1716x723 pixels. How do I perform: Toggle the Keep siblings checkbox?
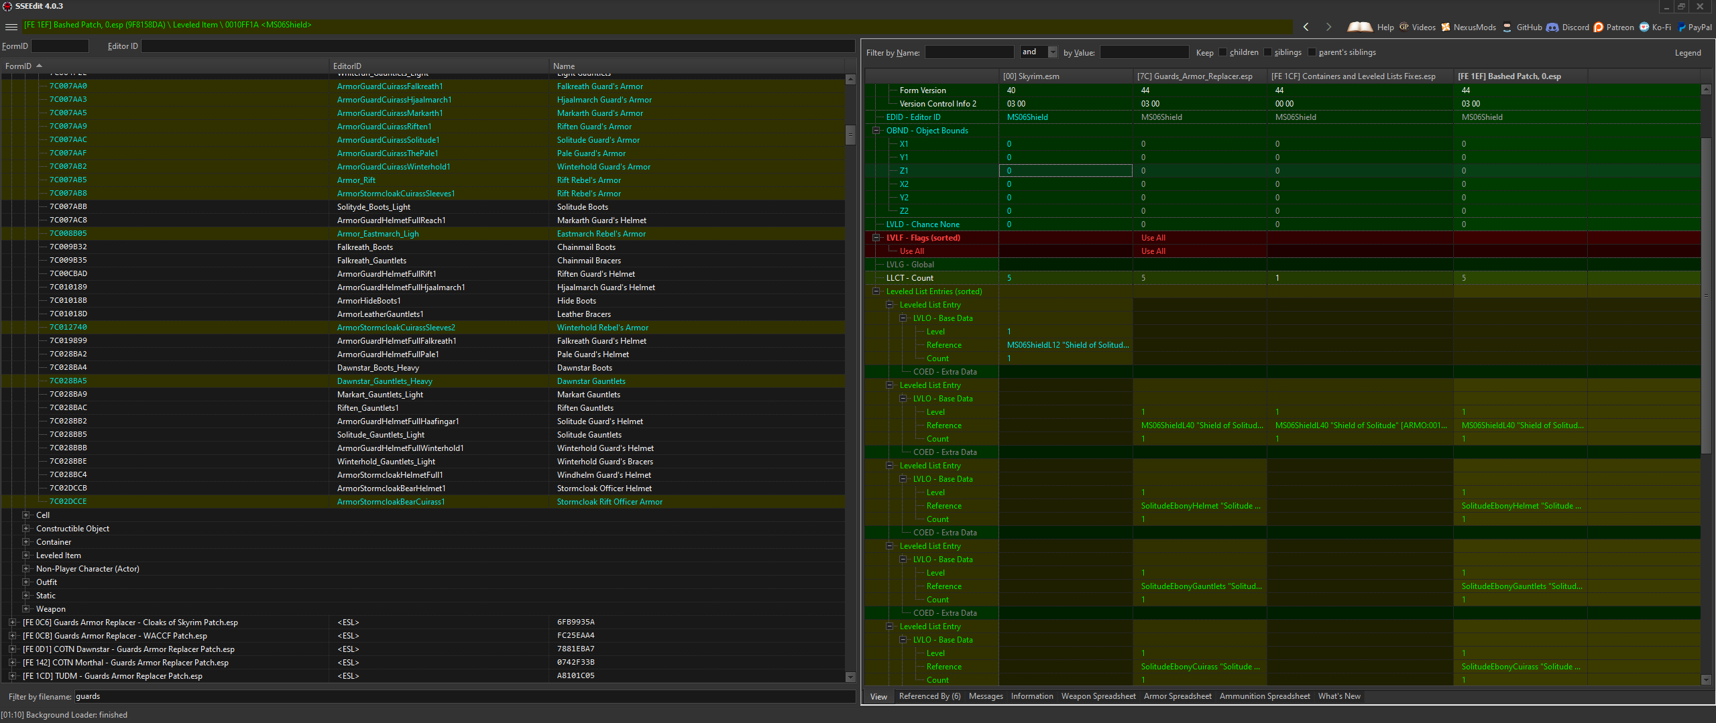tap(1267, 52)
